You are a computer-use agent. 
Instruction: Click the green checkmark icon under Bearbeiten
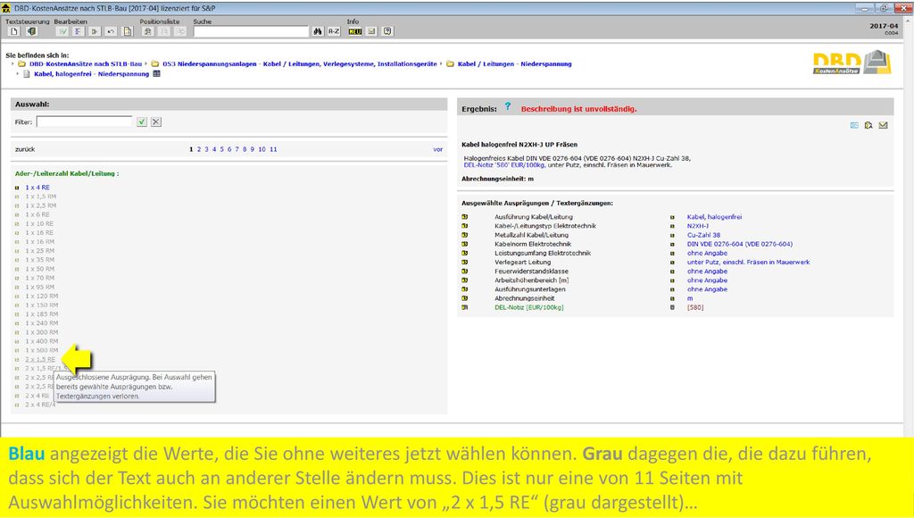coord(62,31)
